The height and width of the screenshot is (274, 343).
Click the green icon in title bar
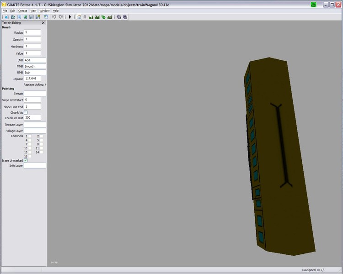click(x=313, y=5)
